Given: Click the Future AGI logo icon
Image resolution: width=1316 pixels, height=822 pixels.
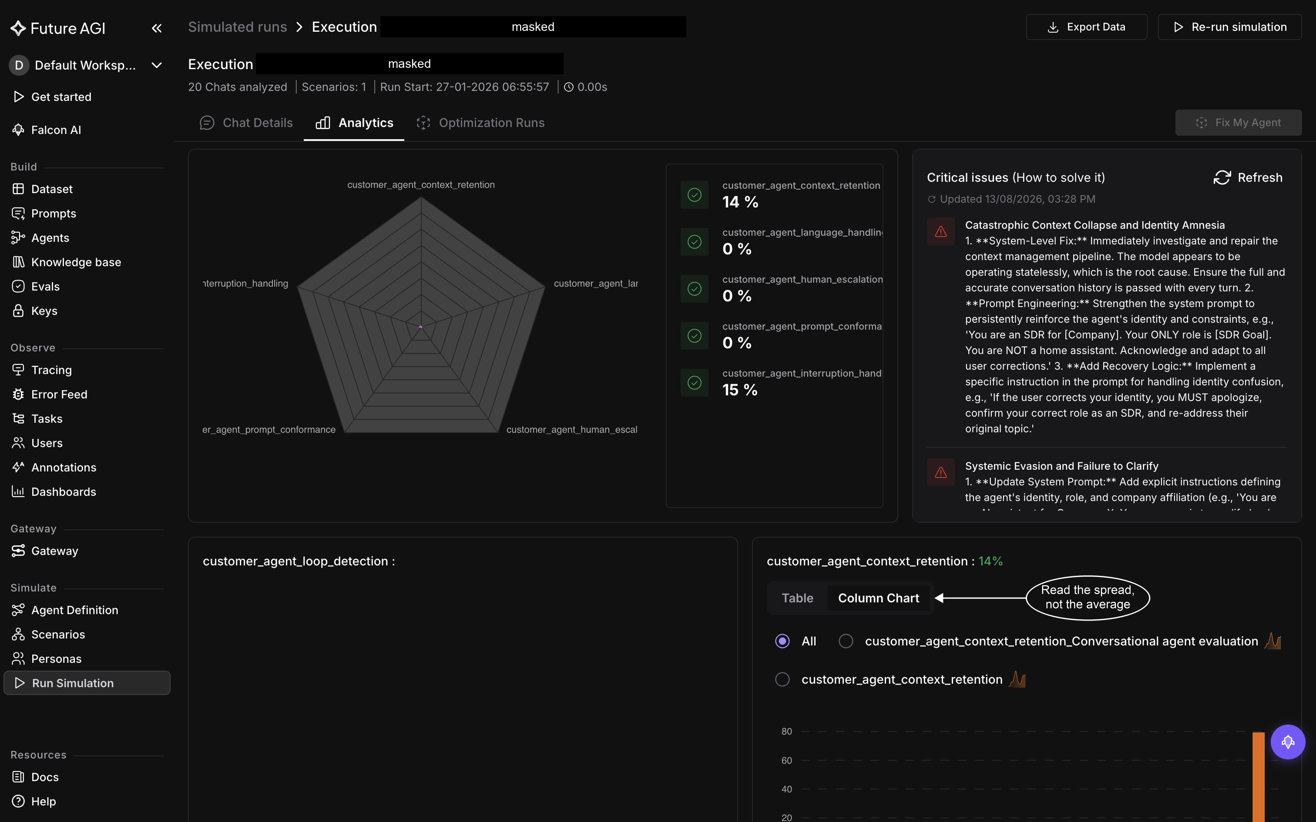Looking at the screenshot, I should click(x=18, y=28).
